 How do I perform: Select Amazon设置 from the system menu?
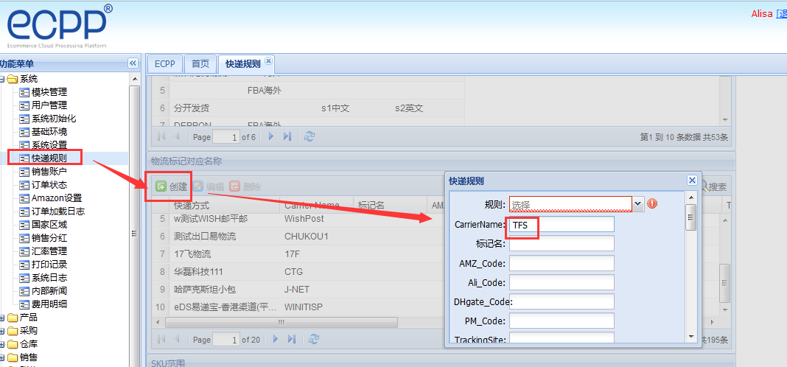coord(56,198)
